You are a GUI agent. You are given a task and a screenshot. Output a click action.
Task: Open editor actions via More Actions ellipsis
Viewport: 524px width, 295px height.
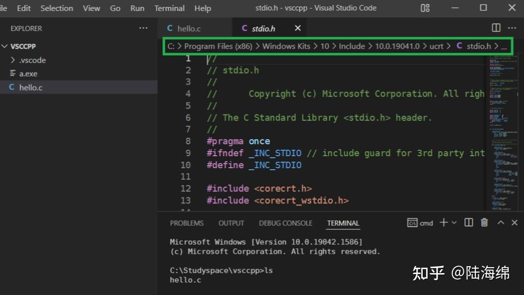(512, 28)
